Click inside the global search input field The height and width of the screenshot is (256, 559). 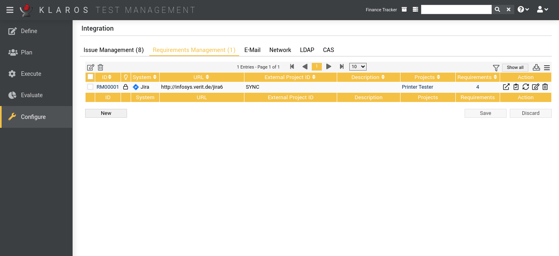pos(456,9)
